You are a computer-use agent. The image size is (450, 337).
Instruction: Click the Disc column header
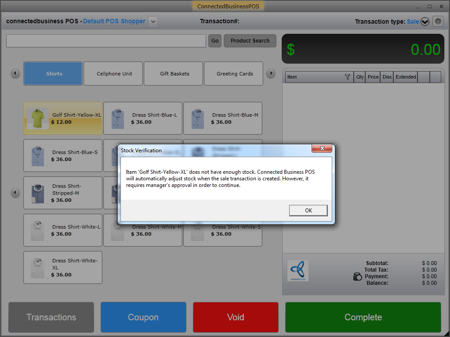pos(387,77)
